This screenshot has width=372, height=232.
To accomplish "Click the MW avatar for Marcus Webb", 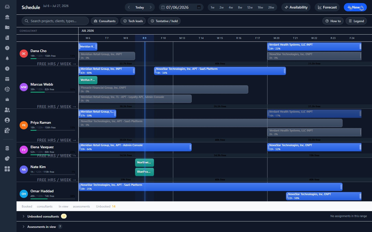I will (24, 87).
